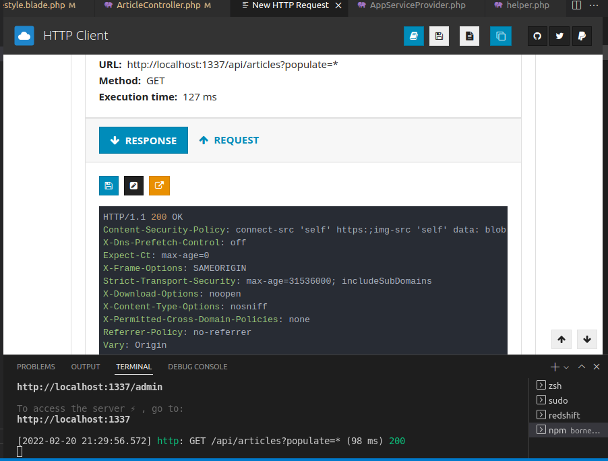Click the up arrow scroll button
This screenshot has width=608, height=461.
pos(561,340)
